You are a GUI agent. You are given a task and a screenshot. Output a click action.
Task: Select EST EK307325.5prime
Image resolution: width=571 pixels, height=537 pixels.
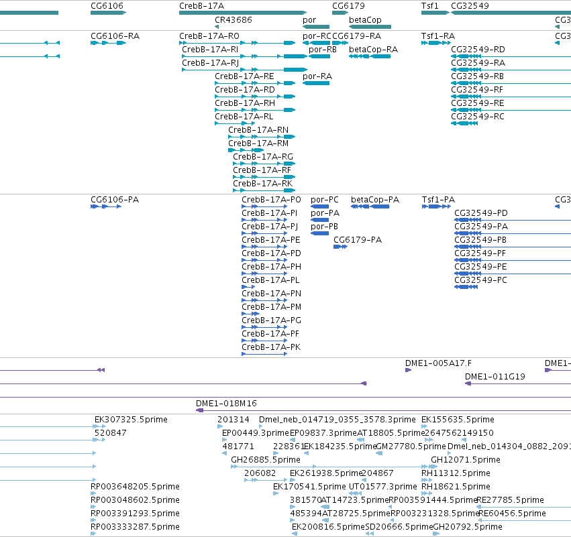131,420
